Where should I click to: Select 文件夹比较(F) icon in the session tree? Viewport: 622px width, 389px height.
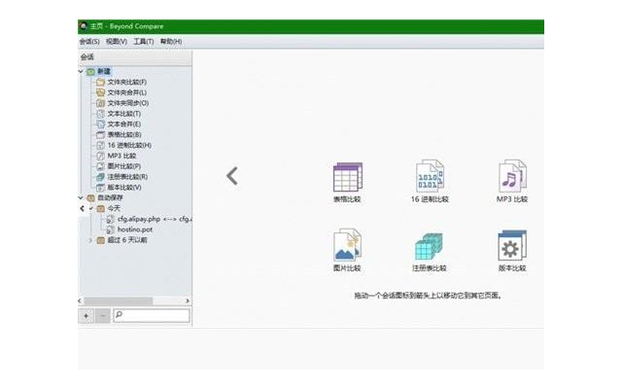click(x=100, y=82)
